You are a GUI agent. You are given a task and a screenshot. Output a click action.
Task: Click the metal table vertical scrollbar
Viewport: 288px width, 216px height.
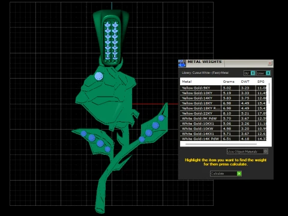(x=269, y=94)
